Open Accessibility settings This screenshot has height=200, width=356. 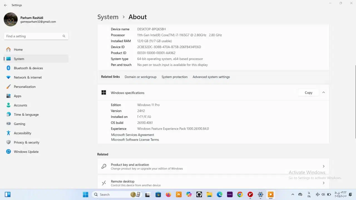(22, 133)
